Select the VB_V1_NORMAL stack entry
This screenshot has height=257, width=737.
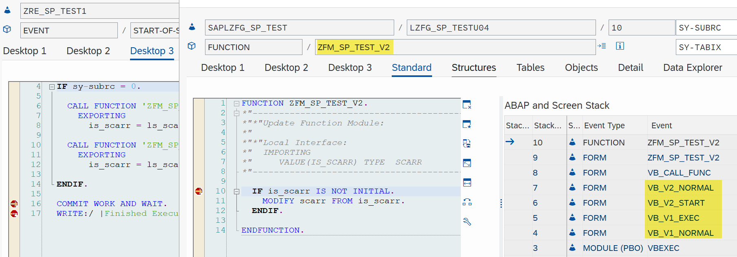(x=680, y=233)
